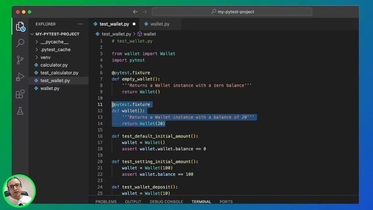This screenshot has height=210, width=373.
Task: Click the yellow minimize window button
Action: [24, 12]
